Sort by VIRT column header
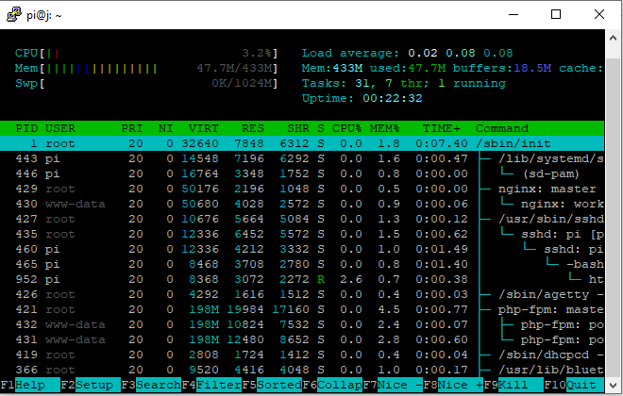623x396 pixels. click(204, 128)
